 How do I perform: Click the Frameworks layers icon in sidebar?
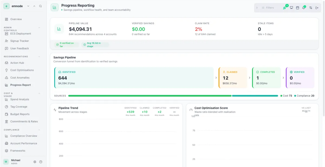click(x=6, y=151)
